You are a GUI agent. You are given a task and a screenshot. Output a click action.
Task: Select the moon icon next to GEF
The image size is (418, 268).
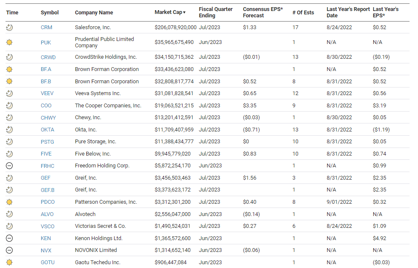(9, 178)
